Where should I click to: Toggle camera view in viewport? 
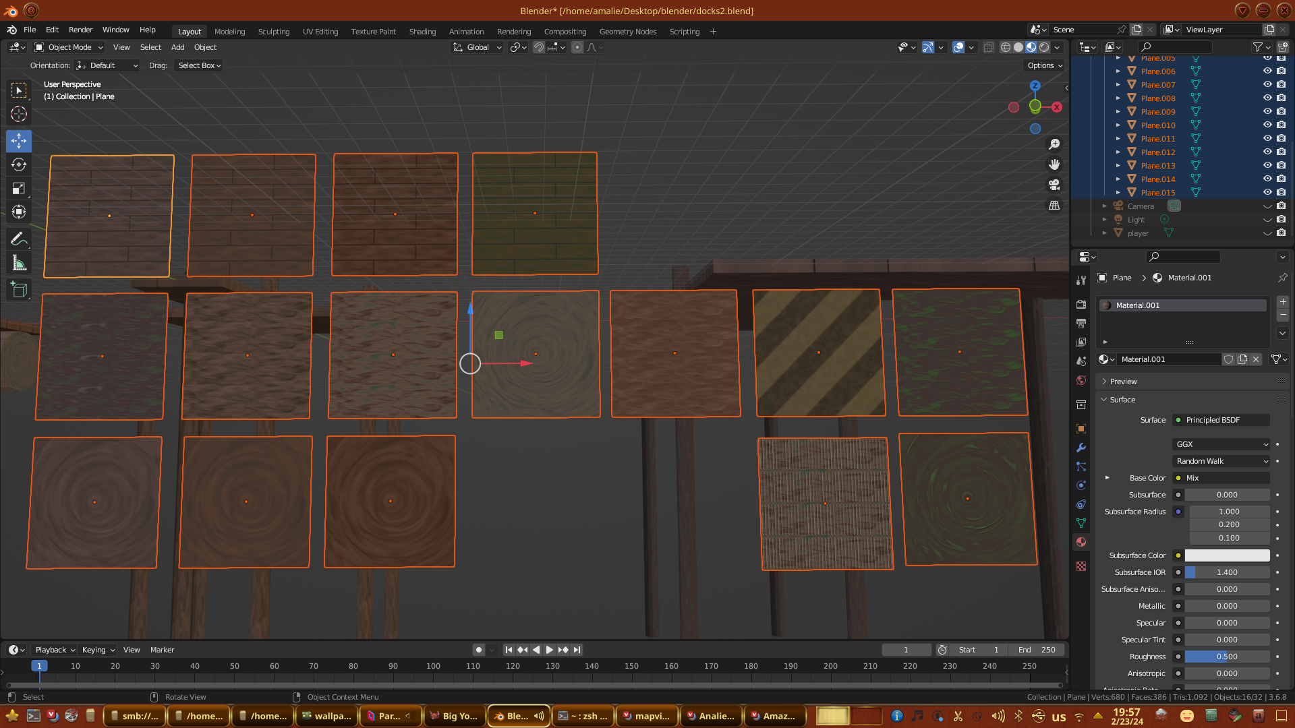pos(1054,185)
